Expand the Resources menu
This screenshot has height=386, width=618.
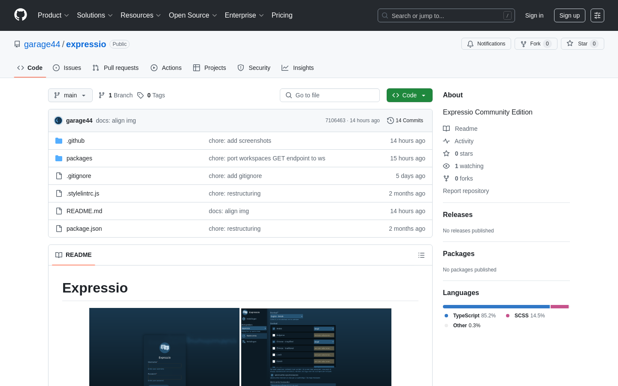tap(141, 15)
